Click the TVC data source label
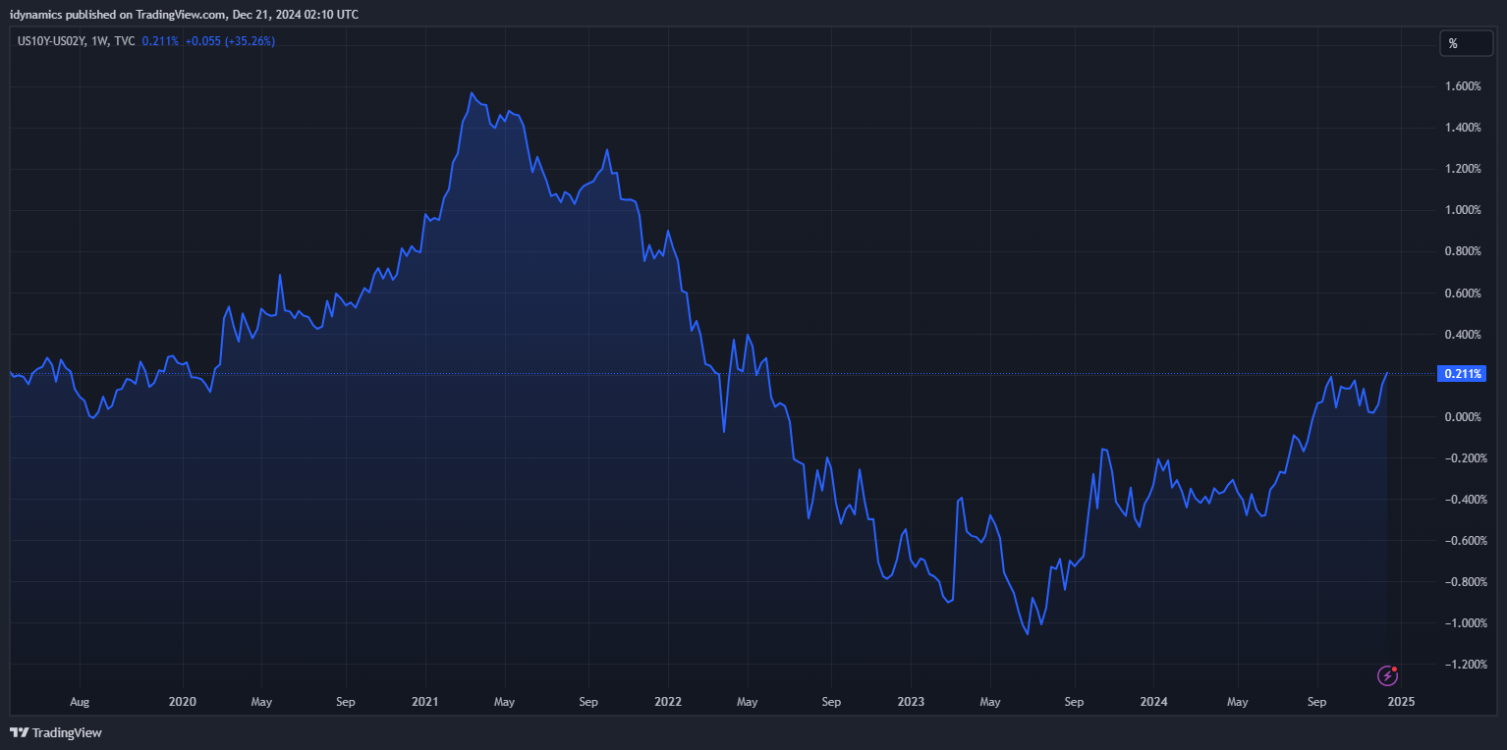The width and height of the screenshot is (1507, 750). tap(125, 41)
